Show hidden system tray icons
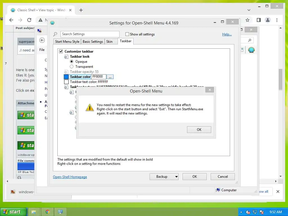Image resolution: width=288 pixels, height=216 pixels. (x=241, y=212)
